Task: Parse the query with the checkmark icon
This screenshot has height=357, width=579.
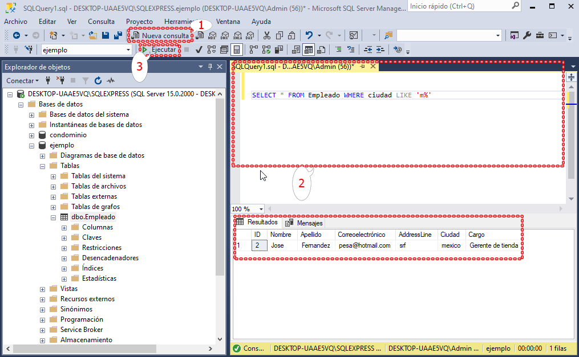Action: coord(199,50)
